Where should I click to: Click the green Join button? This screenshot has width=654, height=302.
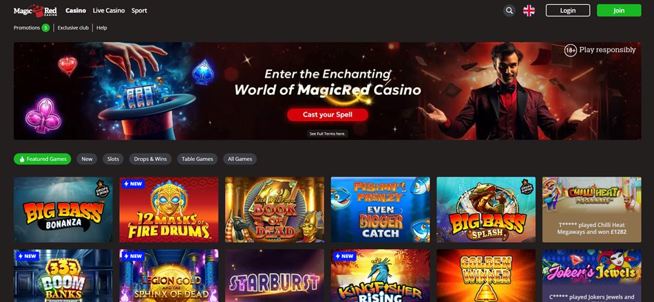tap(619, 10)
